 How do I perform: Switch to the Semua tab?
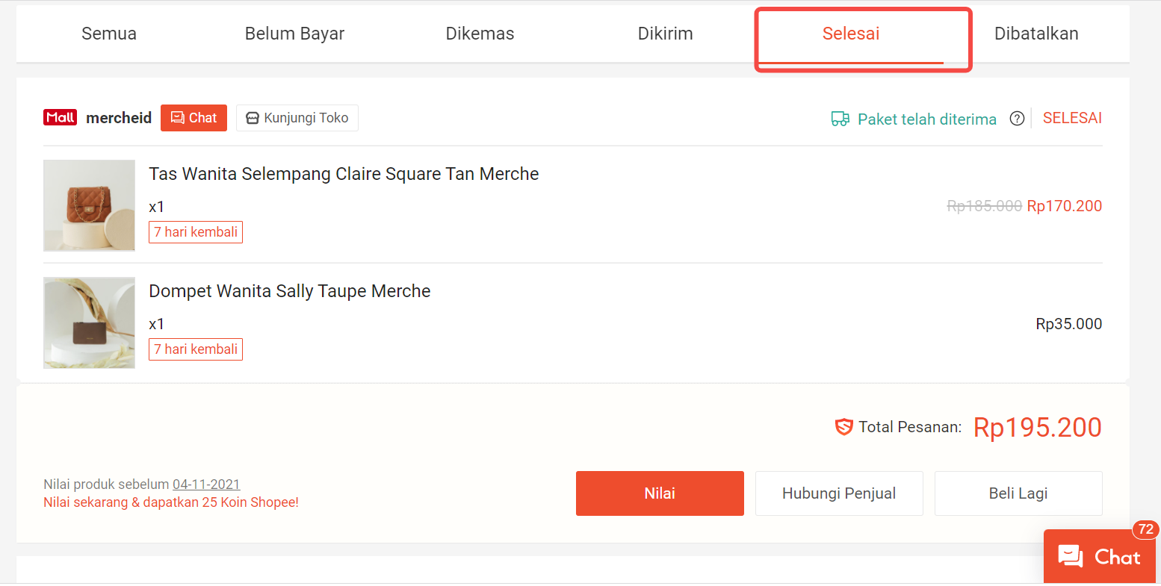(109, 34)
